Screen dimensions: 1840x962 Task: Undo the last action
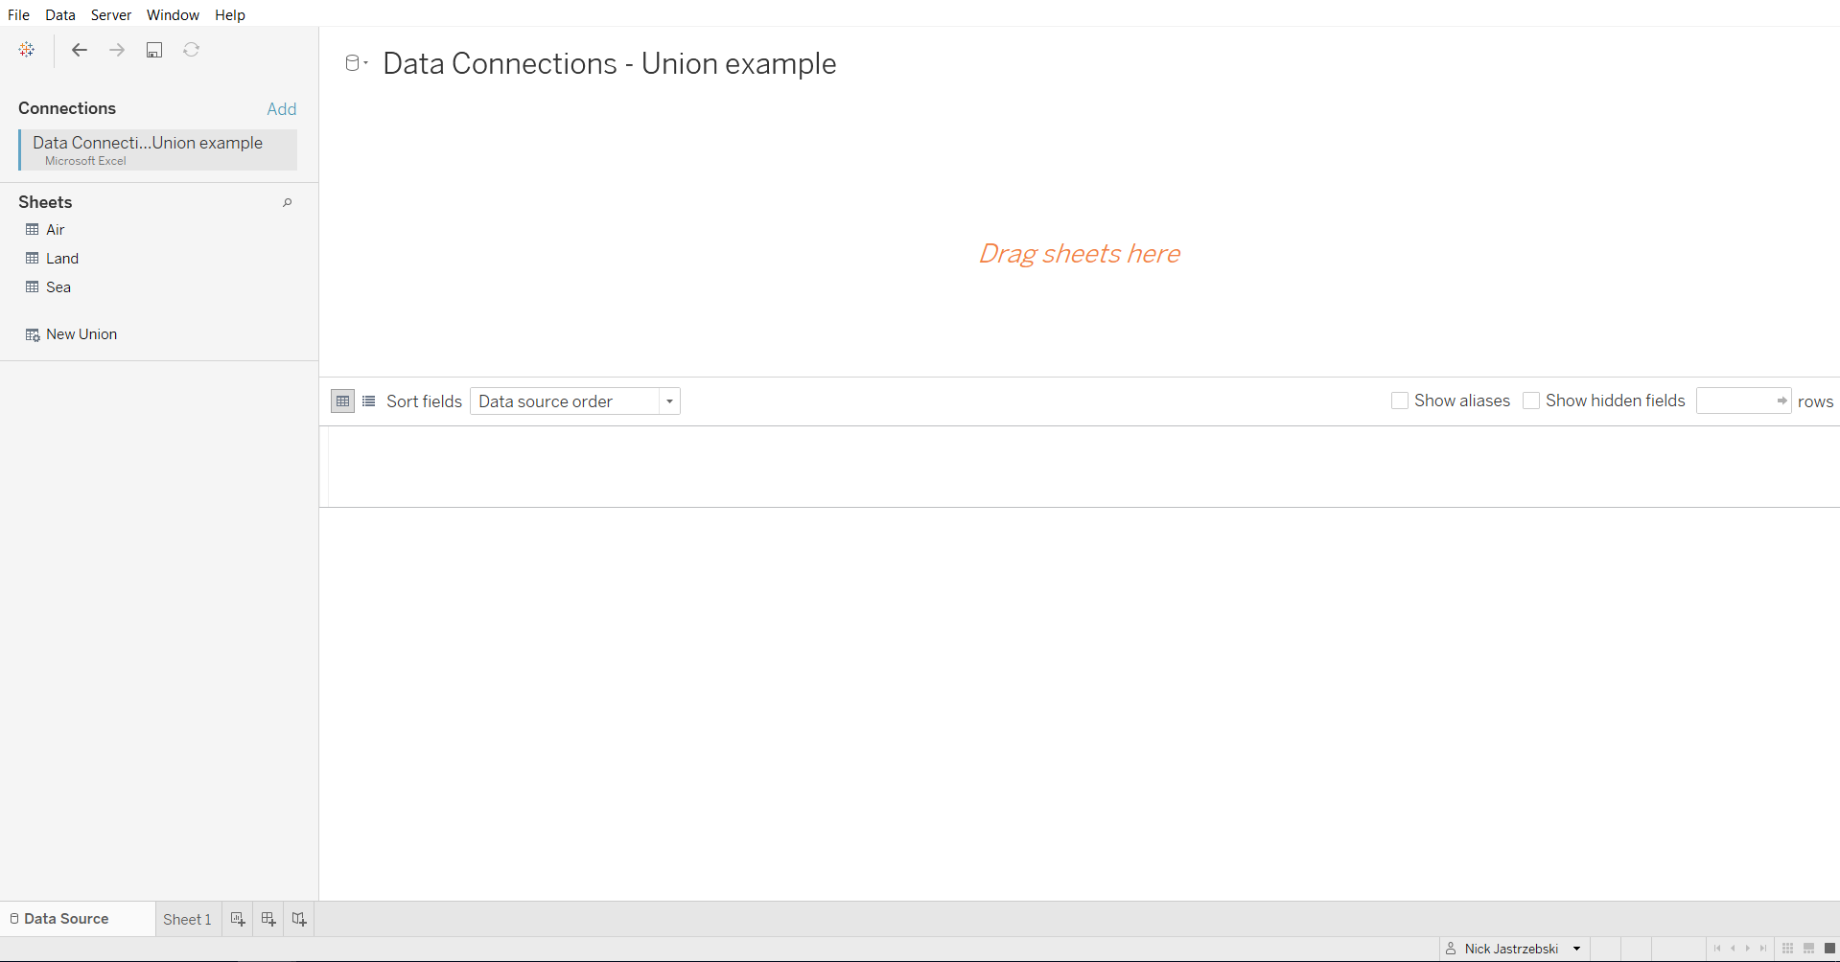point(80,50)
